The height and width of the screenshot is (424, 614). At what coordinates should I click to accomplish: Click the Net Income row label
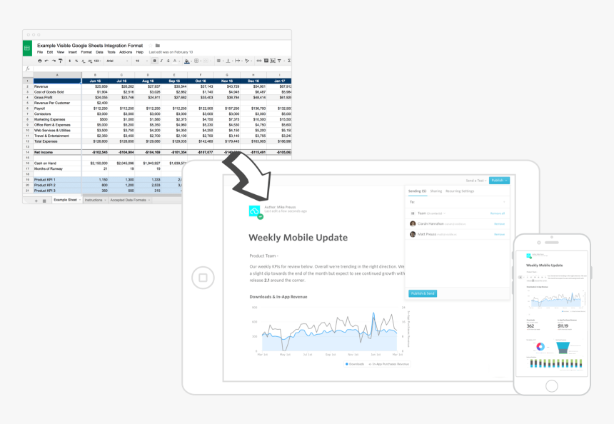pos(44,152)
